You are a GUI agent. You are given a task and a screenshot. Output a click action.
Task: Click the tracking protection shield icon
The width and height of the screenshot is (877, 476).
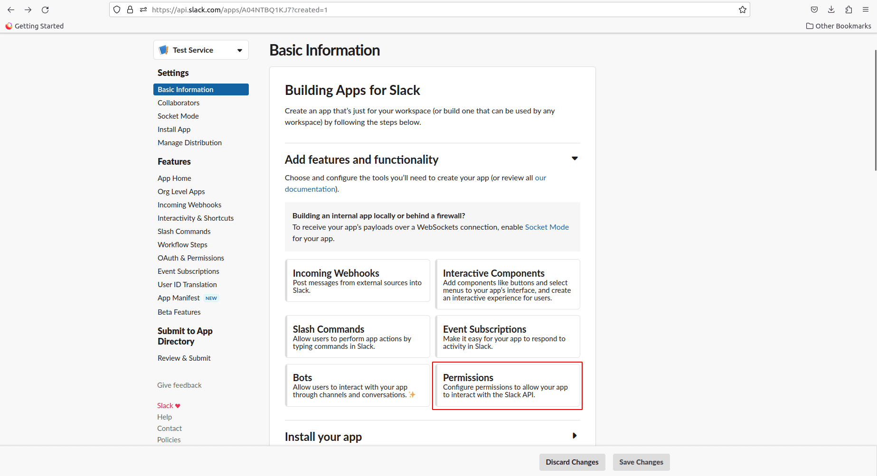coord(117,9)
